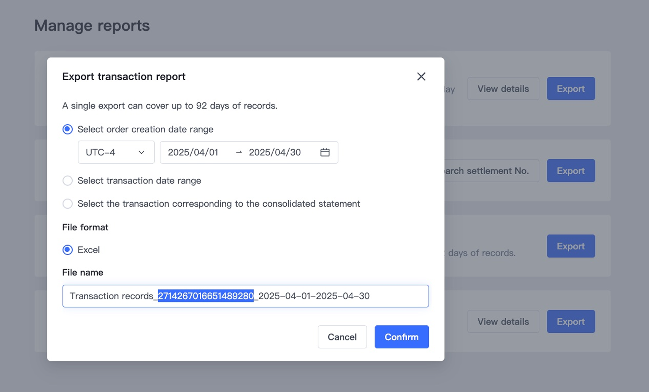Screen dimensions: 649x392
Task: Close the Export transaction report dialog
Action: pyautogui.click(x=421, y=76)
